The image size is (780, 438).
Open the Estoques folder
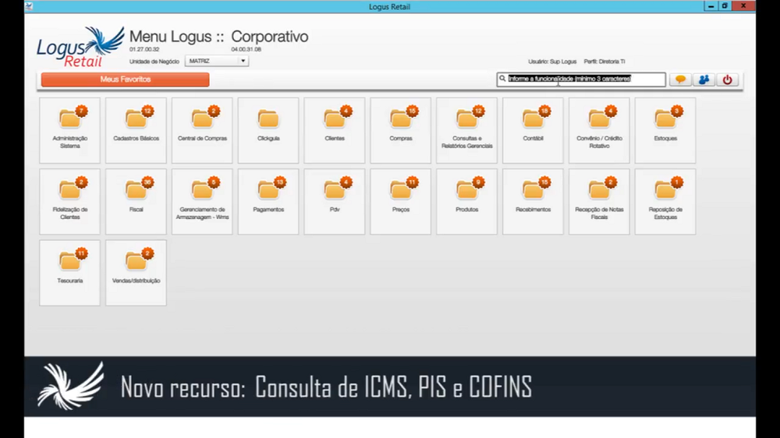(x=665, y=130)
